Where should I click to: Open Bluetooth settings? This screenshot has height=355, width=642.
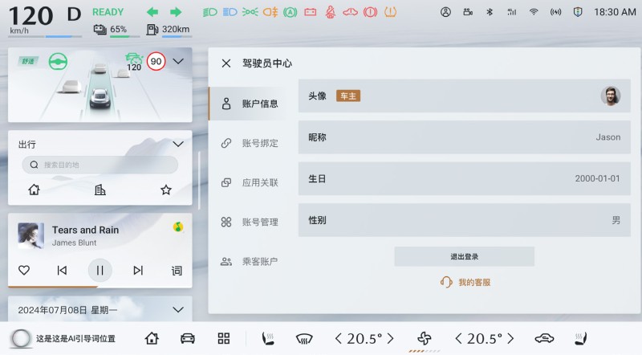pyautogui.click(x=490, y=12)
